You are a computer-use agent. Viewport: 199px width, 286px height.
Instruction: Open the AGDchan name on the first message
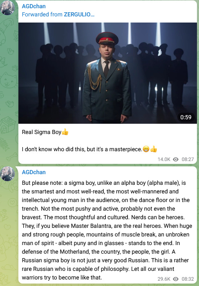pos(34,6)
